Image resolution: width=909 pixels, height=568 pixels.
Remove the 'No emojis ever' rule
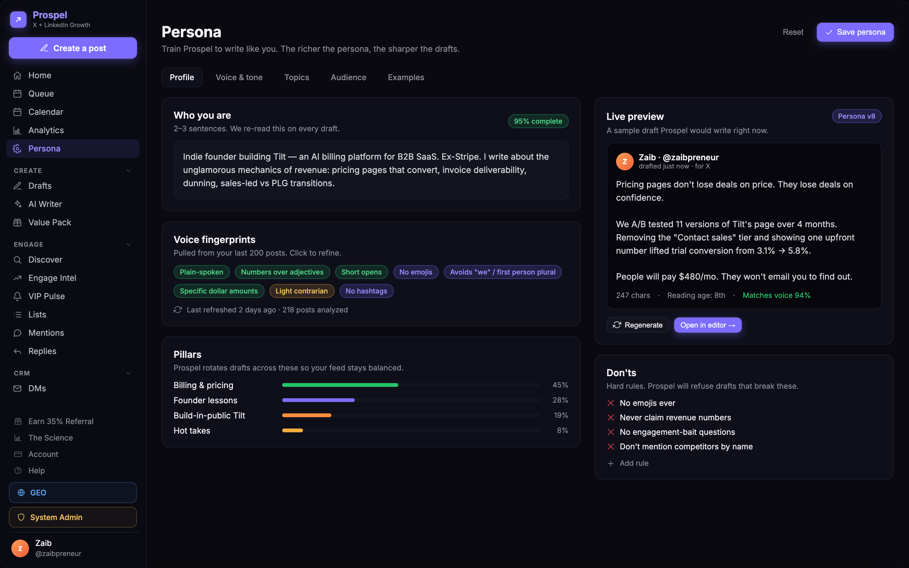[x=611, y=403]
